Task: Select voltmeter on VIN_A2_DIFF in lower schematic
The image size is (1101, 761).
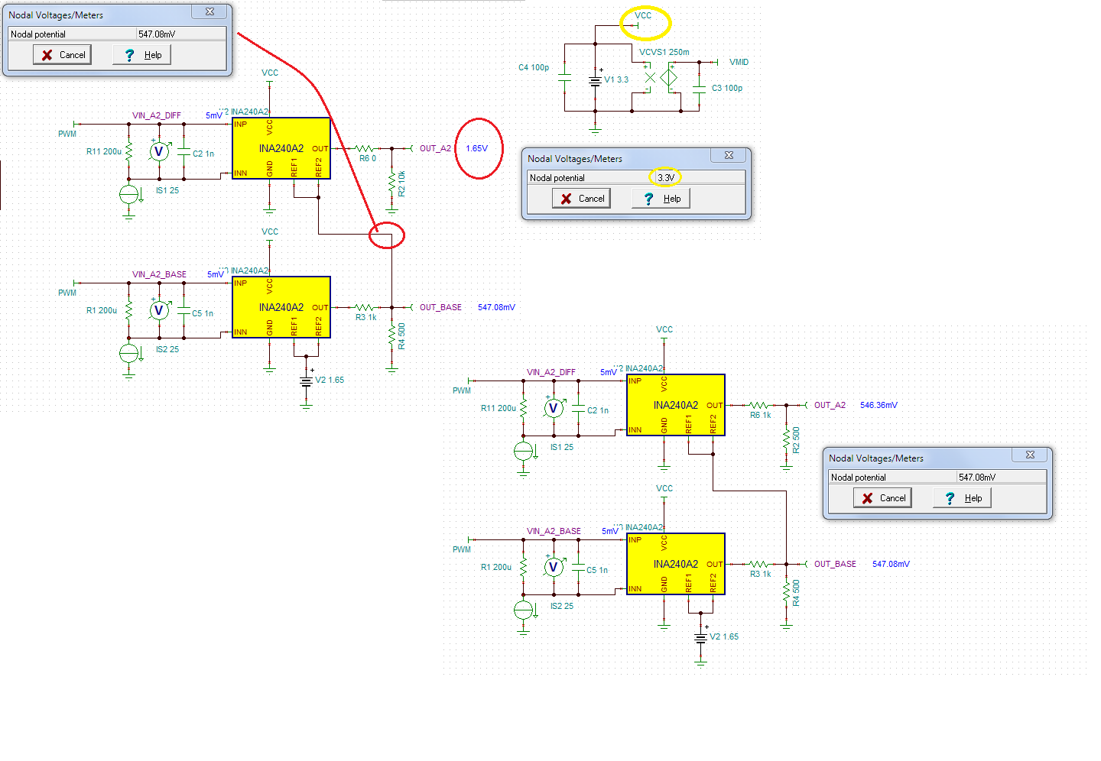Action: (x=554, y=408)
